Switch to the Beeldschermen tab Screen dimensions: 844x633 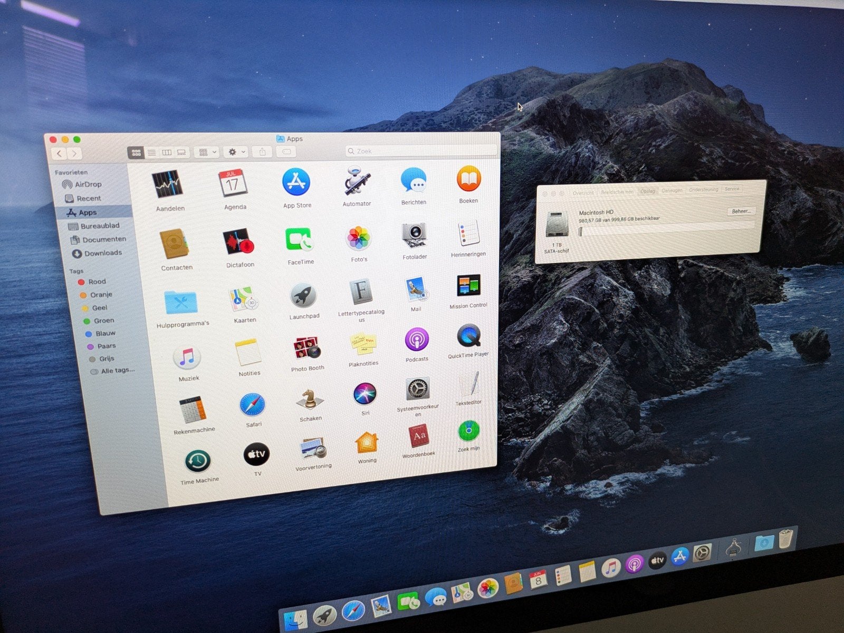pos(617,192)
